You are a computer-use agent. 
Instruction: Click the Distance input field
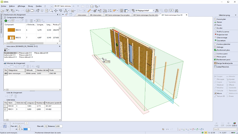pos(59,126)
